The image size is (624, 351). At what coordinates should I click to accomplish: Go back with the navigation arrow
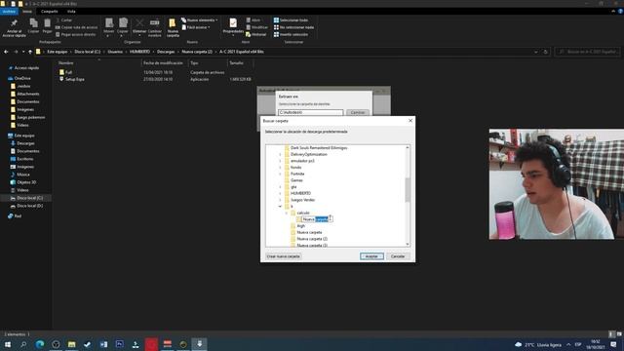tap(6, 52)
